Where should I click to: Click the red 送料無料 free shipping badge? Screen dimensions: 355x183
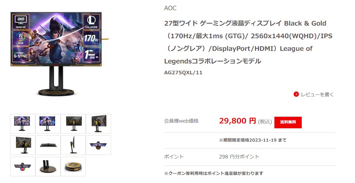(x=288, y=122)
